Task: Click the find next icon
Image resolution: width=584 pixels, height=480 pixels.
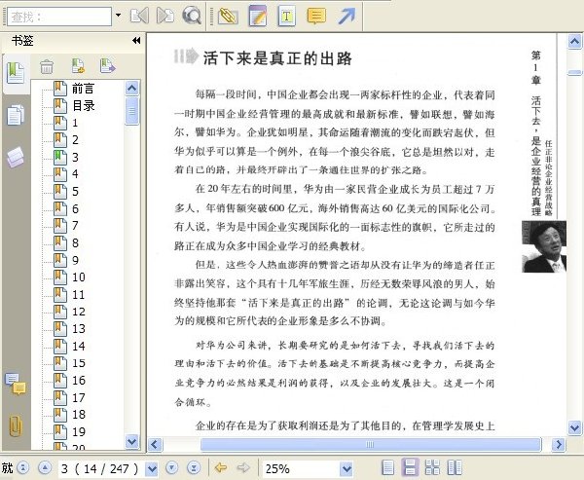Action: pos(165,16)
